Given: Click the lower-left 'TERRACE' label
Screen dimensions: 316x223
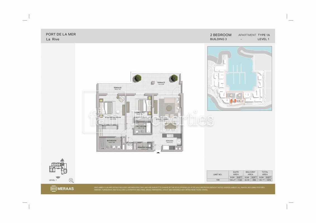Looking at the screenshot, I should coord(117,88).
